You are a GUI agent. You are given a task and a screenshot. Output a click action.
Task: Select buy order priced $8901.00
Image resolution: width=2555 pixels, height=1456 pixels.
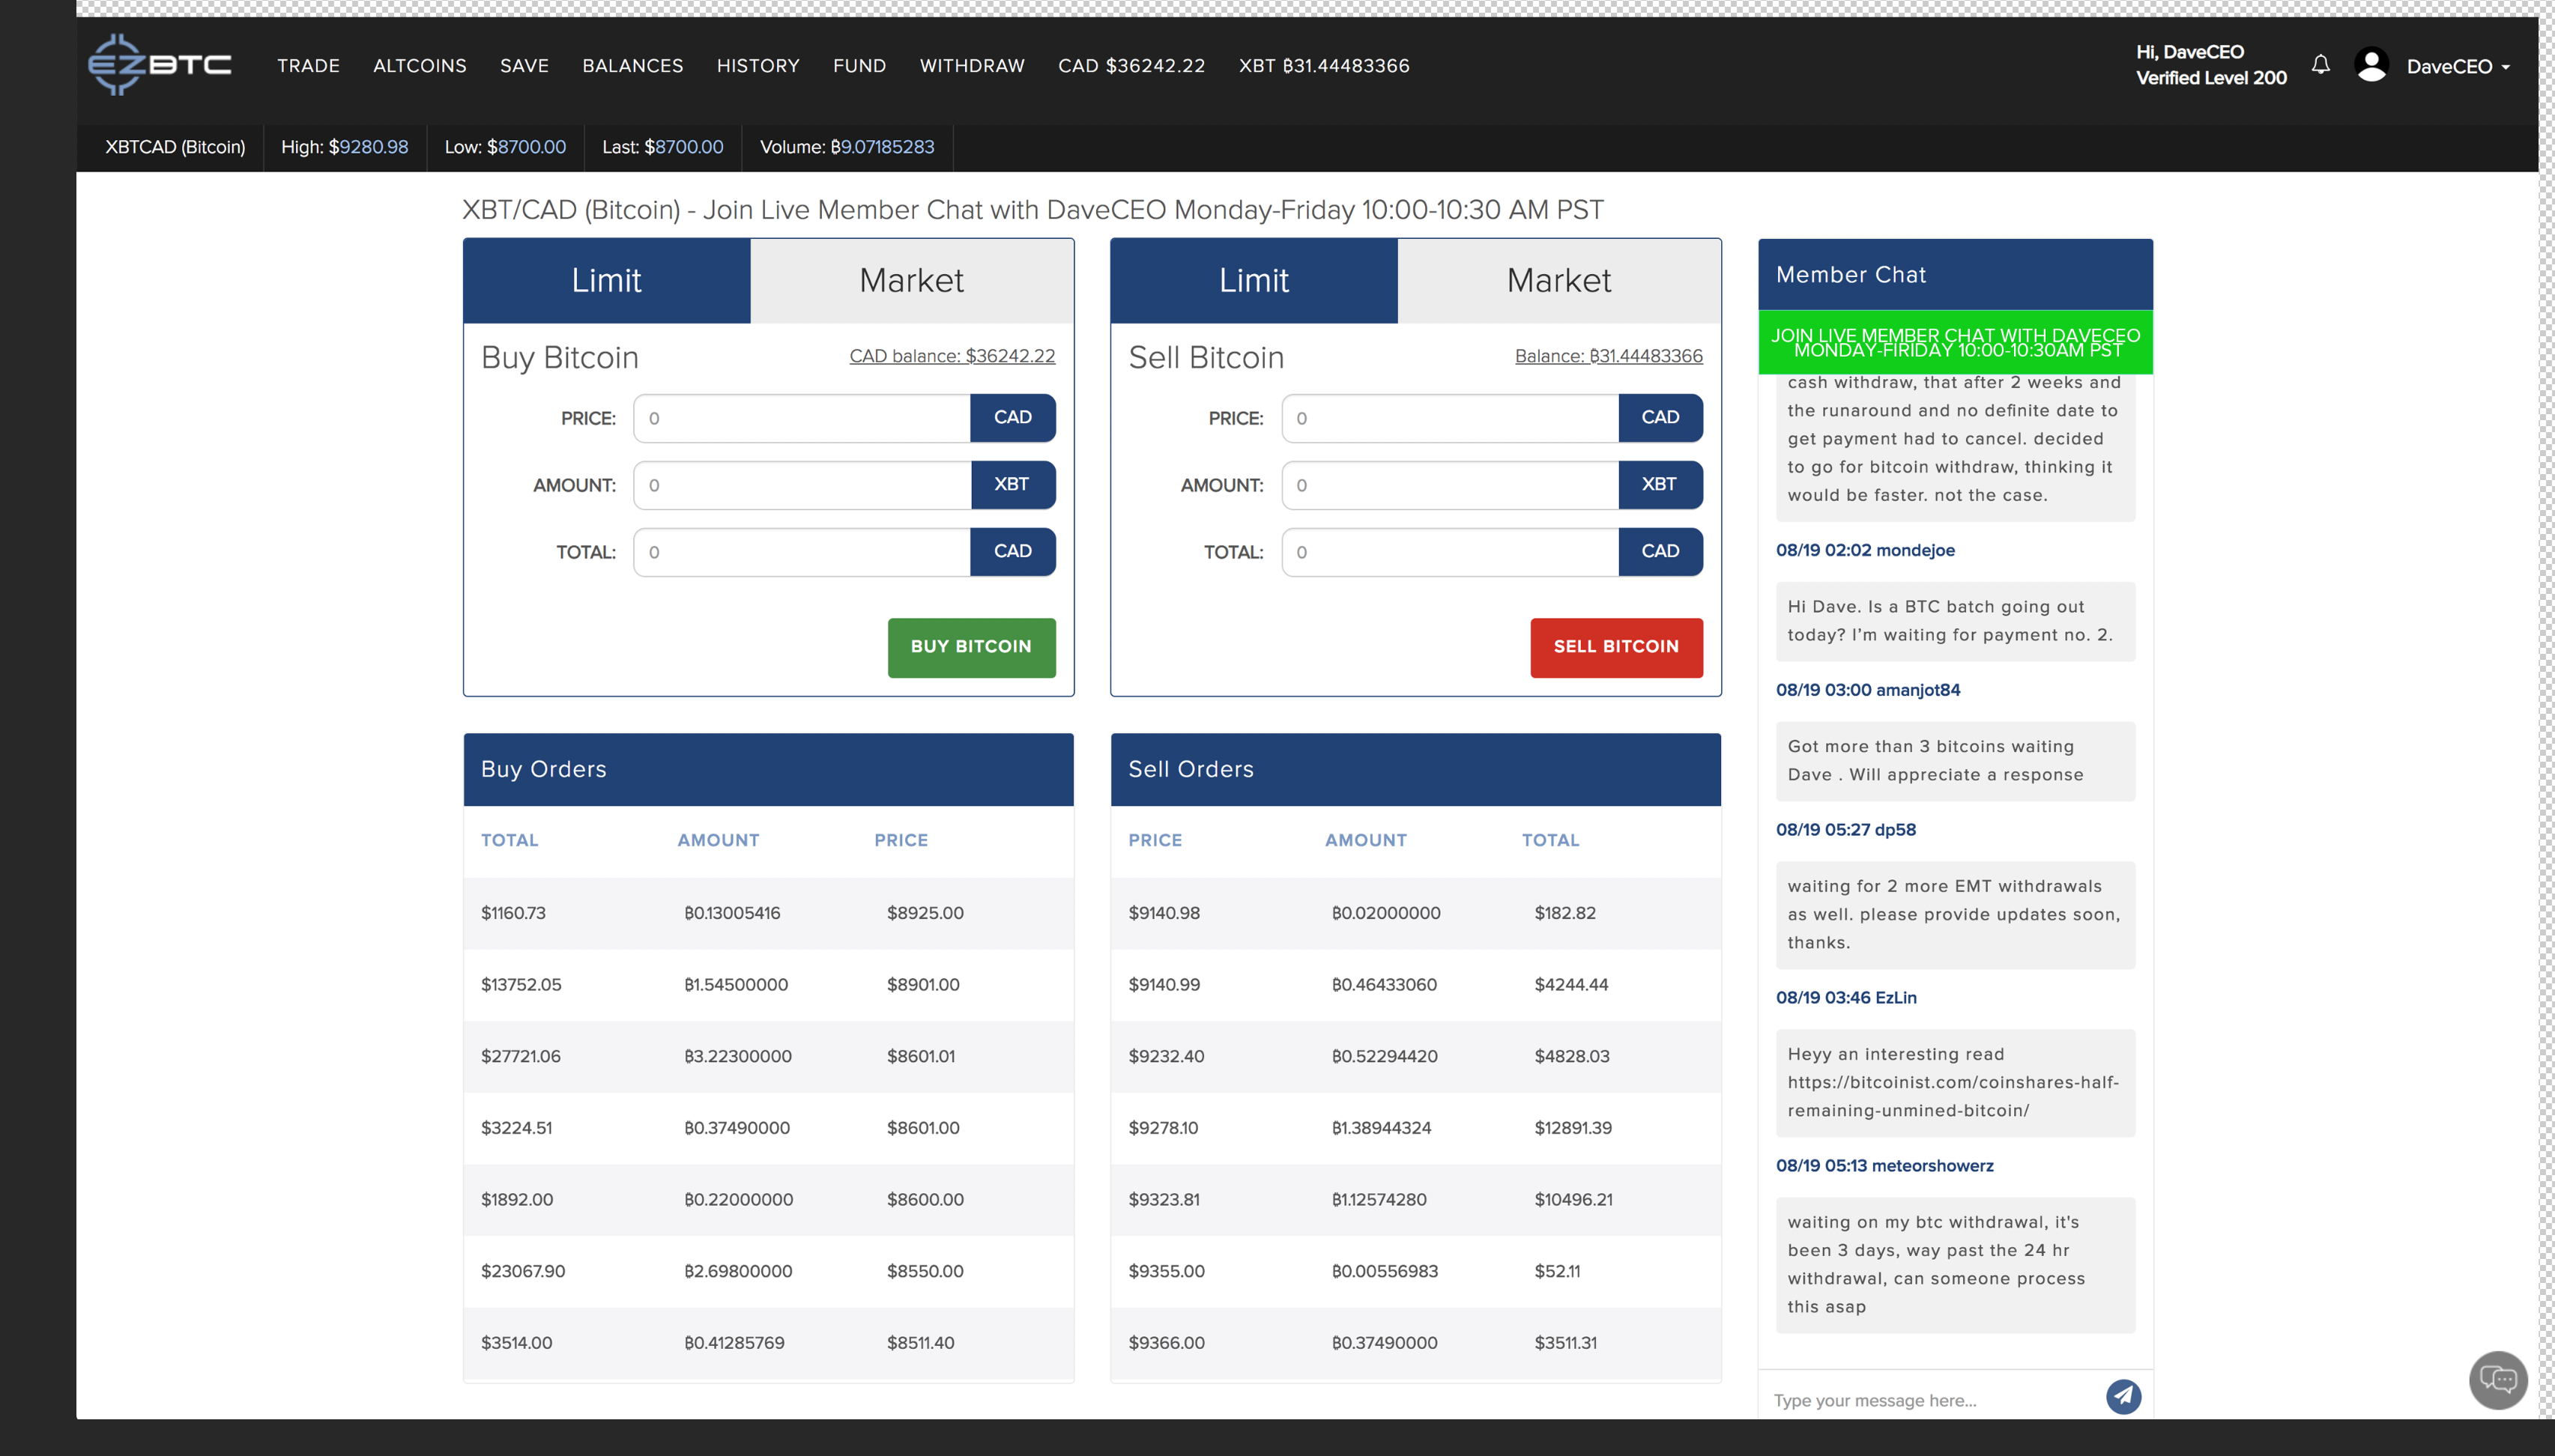click(x=768, y=985)
